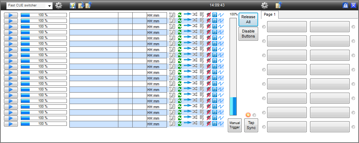Click the blue arch icon in the last row
Image resolution: width=359 pixels, height=143 pixels.
point(215,124)
